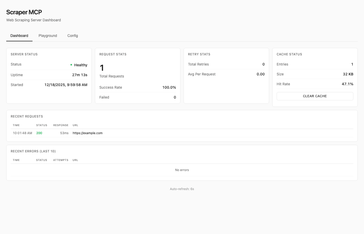The height and width of the screenshot is (234, 364).
Task: Select the Dashboard tab
Action: pos(19,36)
